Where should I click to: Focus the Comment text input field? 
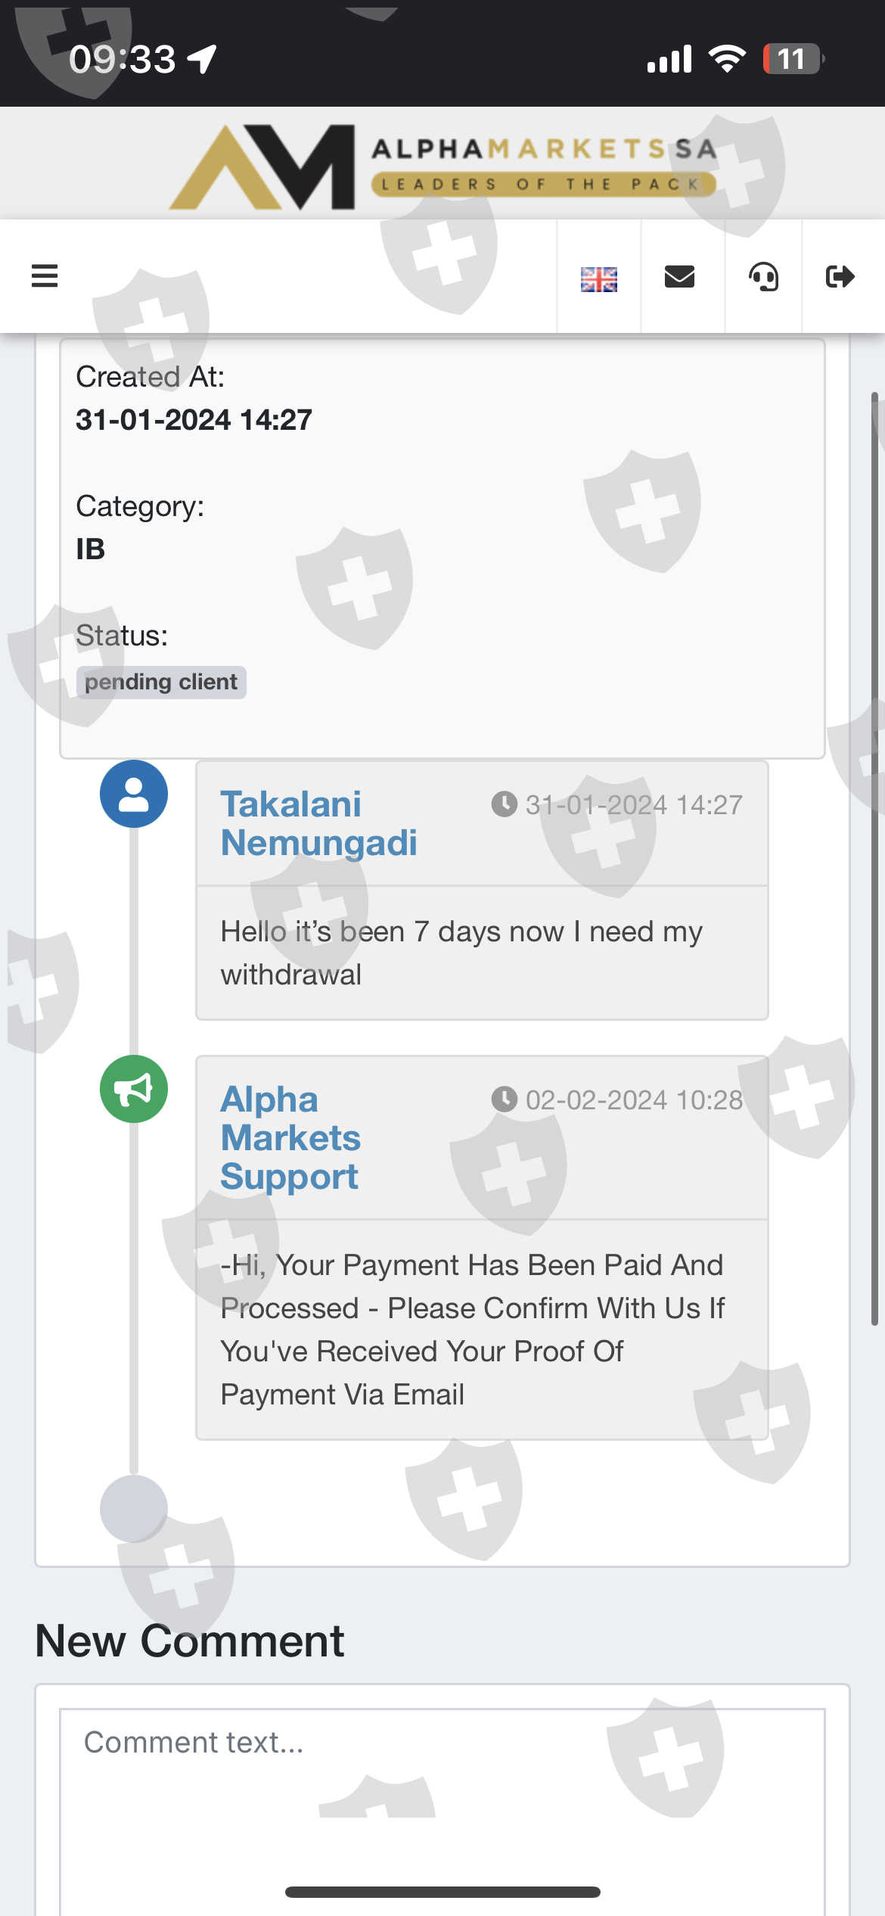click(442, 1801)
